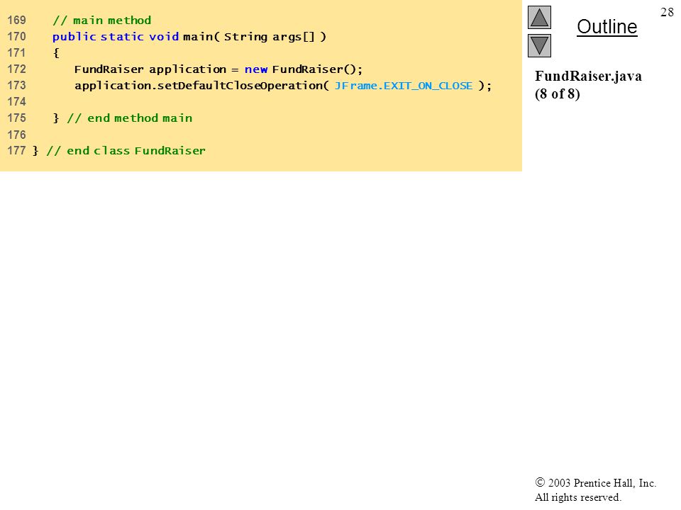681x510 pixels.
Task: Click 'FundRaiser application' declaration on line 172
Action: [x=150, y=69]
